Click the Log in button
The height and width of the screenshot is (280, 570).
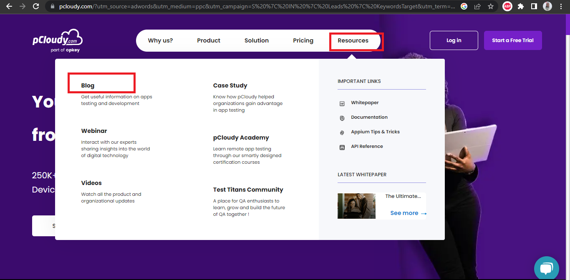pyautogui.click(x=454, y=40)
